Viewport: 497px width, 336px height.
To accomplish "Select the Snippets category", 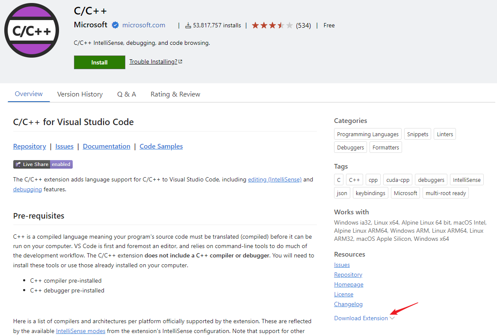I will tap(417, 134).
